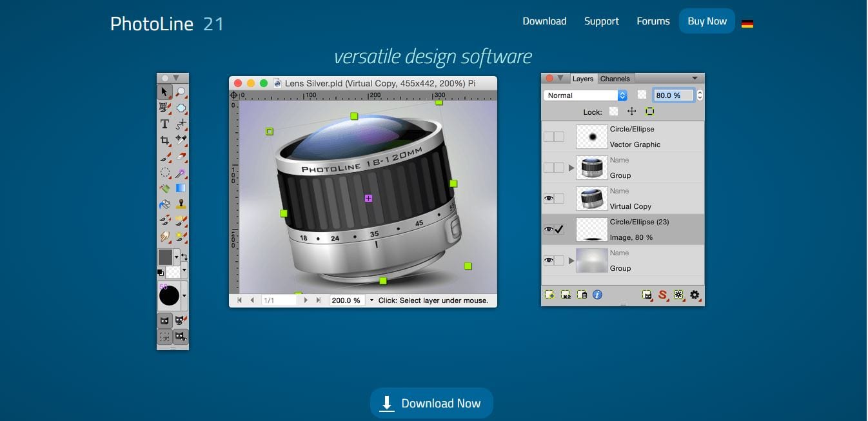Image resolution: width=868 pixels, height=421 pixels.
Task: Expand the hidden lens Group layer
Action: pos(571,168)
